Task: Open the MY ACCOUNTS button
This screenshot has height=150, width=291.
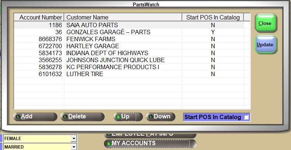Action: (x=150, y=143)
